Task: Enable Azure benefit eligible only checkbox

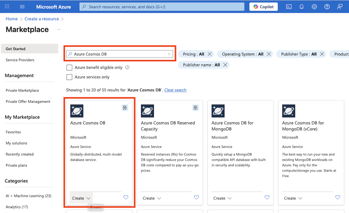Action: 69,68
